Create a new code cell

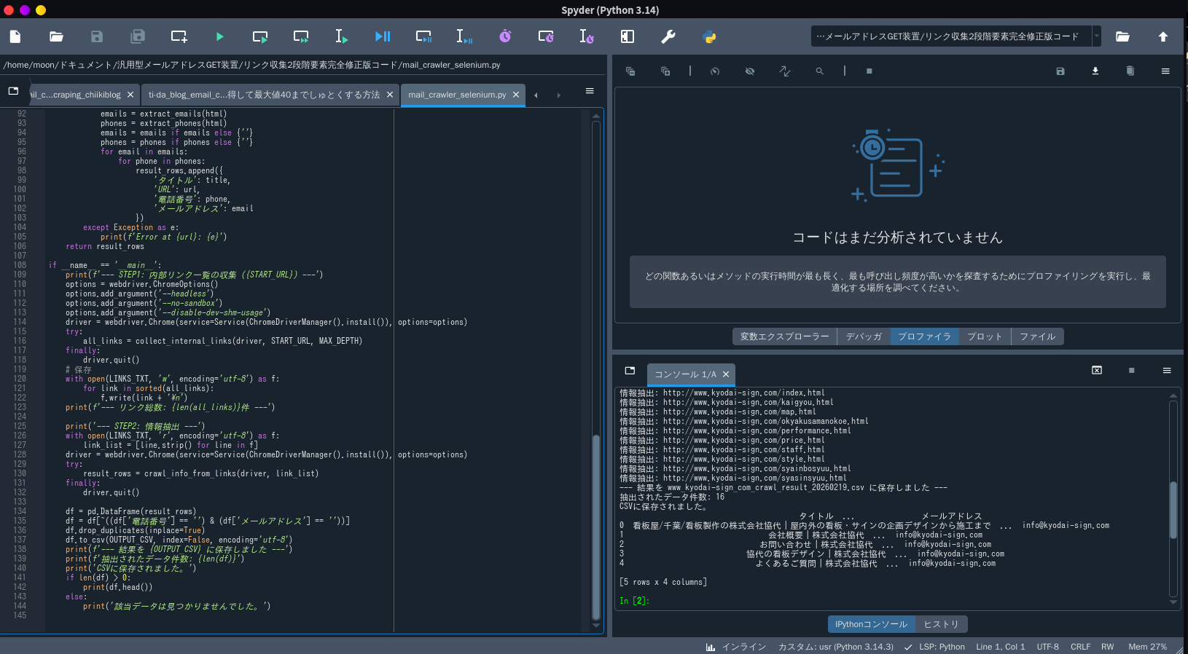click(x=179, y=36)
